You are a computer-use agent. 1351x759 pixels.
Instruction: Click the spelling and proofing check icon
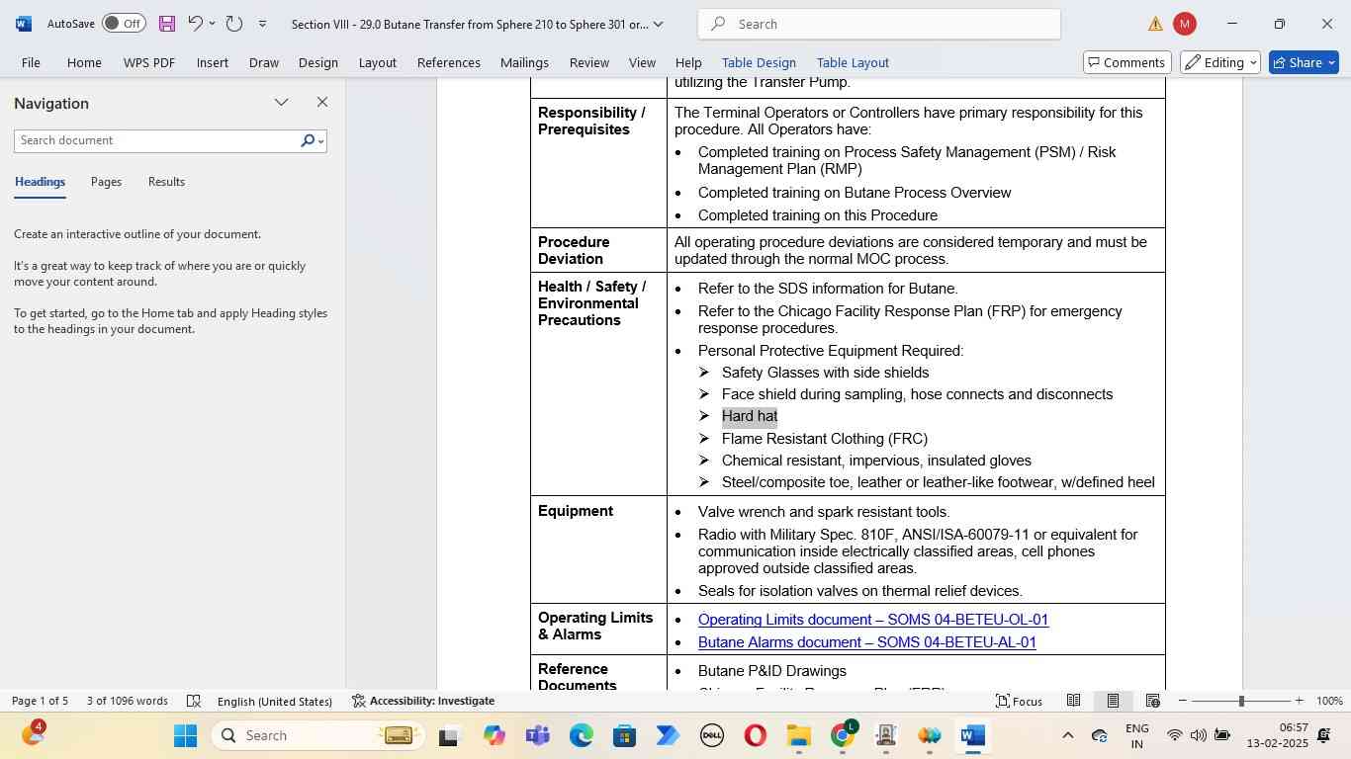pos(195,701)
